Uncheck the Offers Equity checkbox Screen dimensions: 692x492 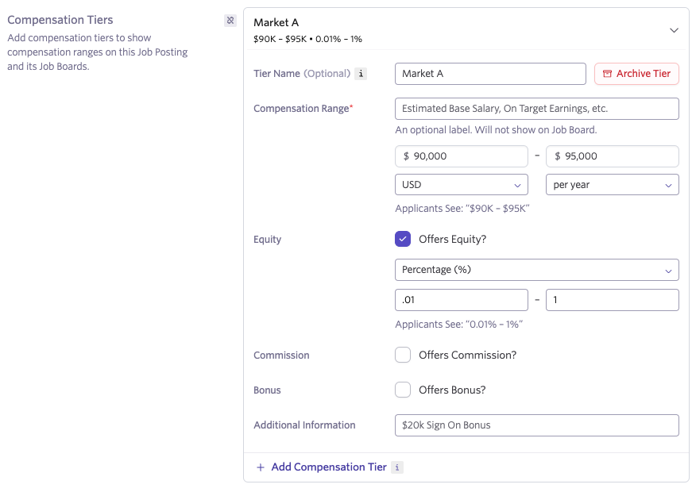(403, 239)
